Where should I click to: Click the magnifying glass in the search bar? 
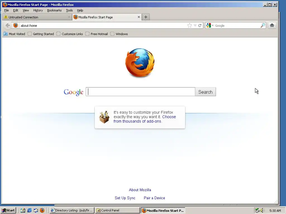pyautogui.click(x=263, y=25)
